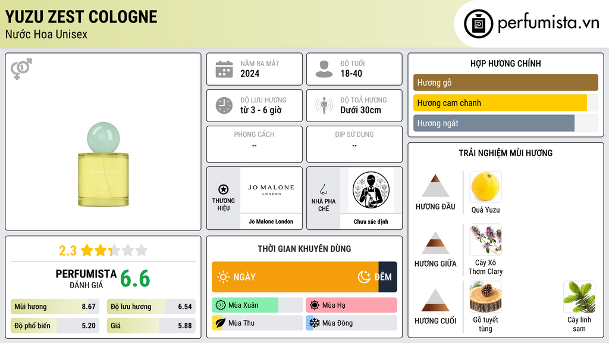Click the Hương đầu pyramid icon
Viewport: 609px width, 343px height.
(x=435, y=186)
